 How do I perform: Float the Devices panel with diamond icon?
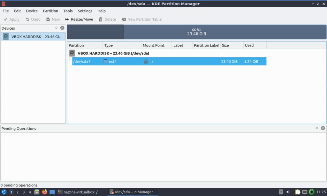point(57,28)
